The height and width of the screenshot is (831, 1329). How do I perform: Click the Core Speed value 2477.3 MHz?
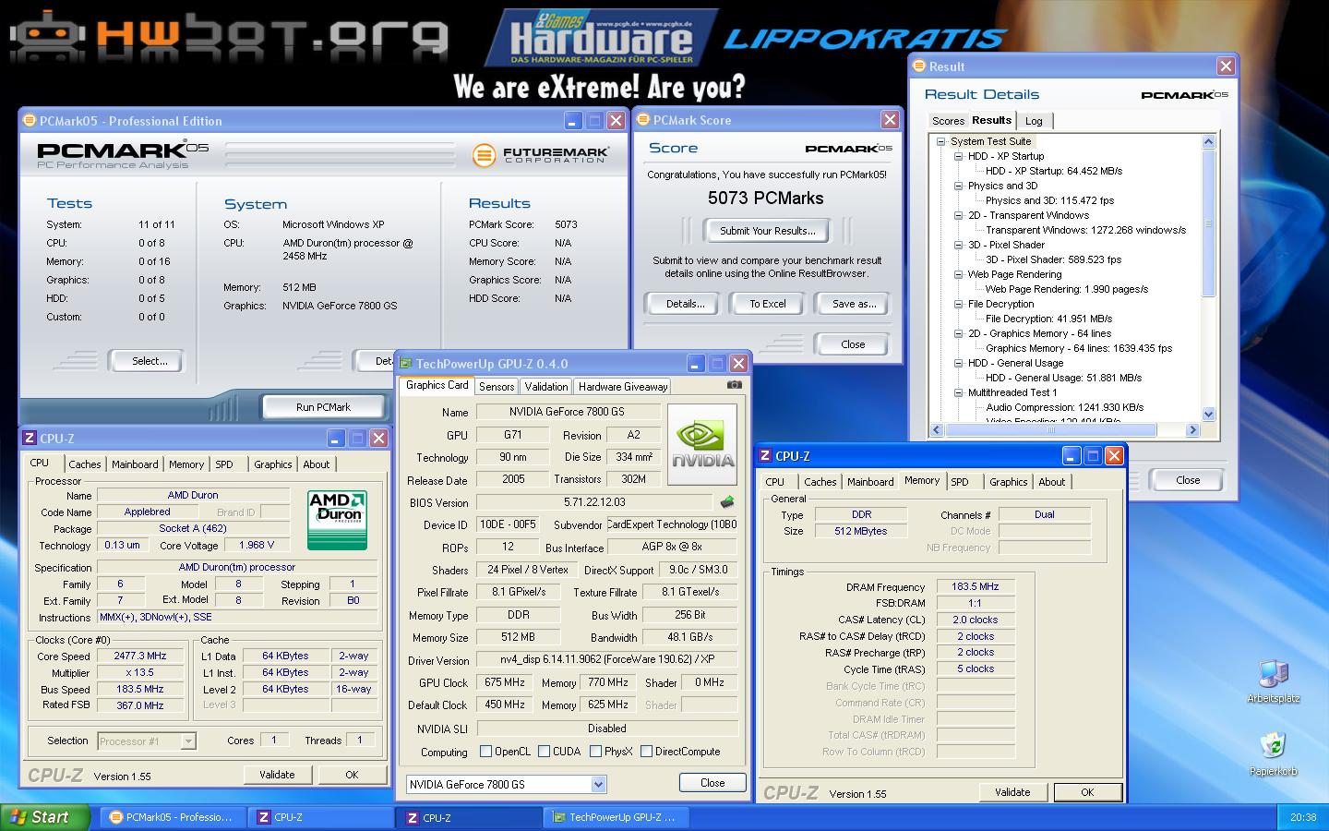pos(140,656)
